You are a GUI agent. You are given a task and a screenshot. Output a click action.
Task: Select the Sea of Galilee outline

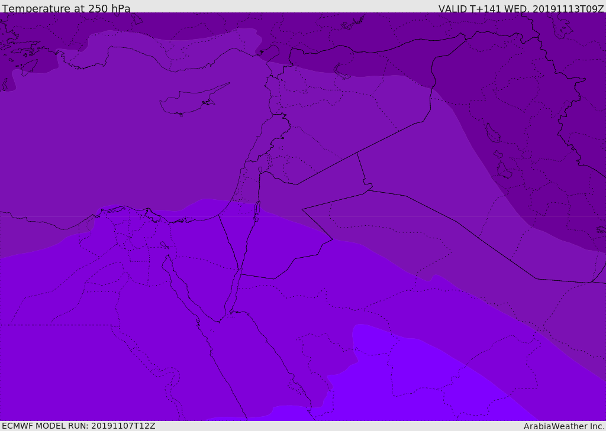pyautogui.click(x=260, y=170)
